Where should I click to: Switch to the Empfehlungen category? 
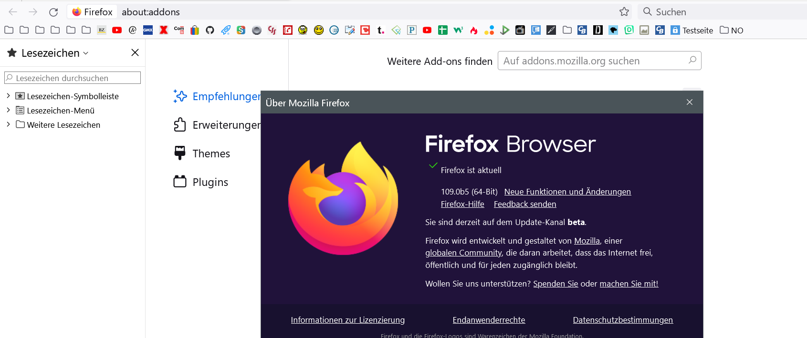pyautogui.click(x=217, y=96)
